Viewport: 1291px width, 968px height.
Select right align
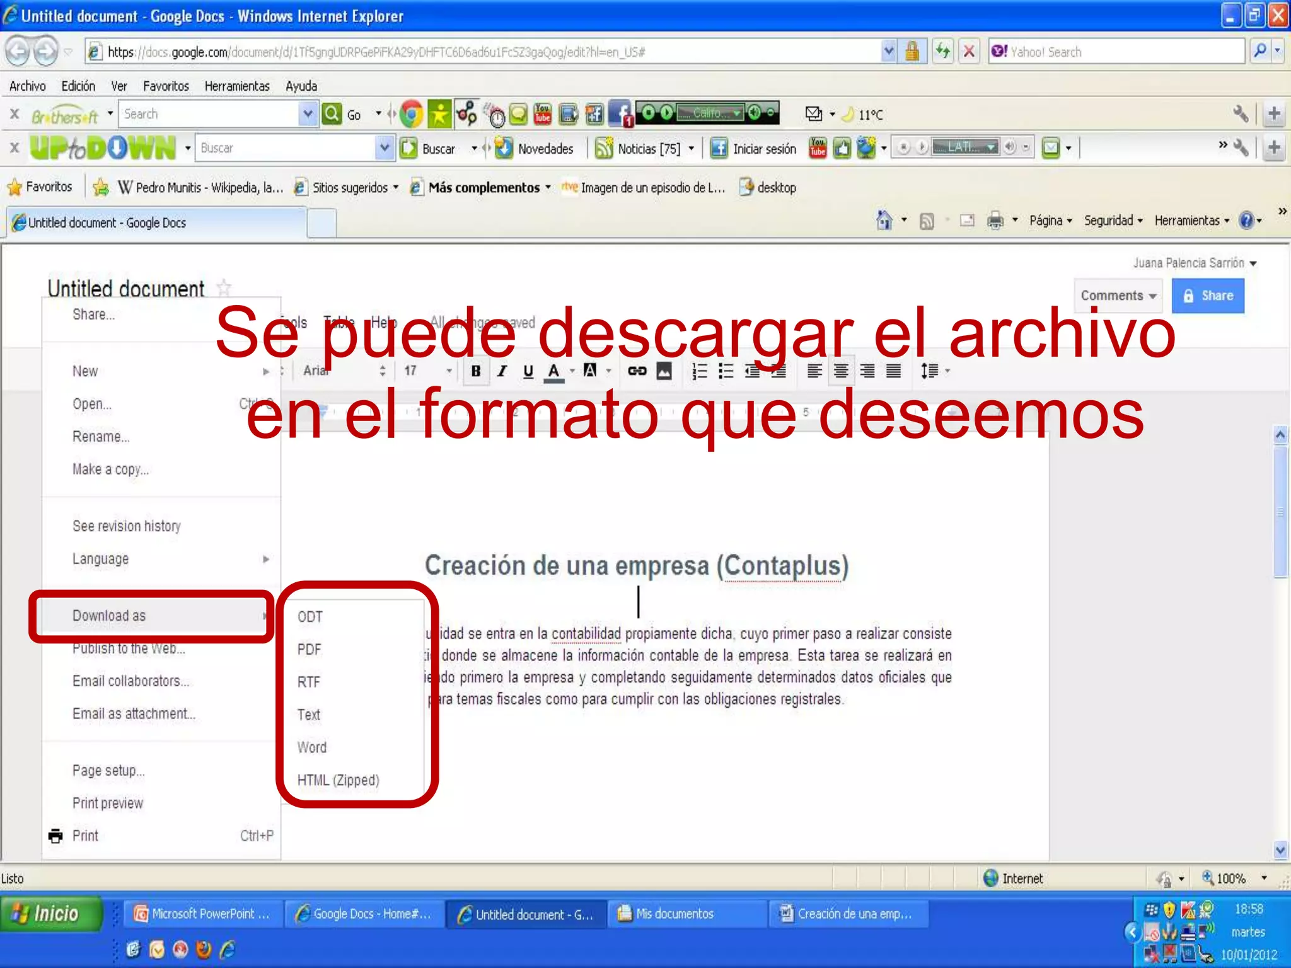point(867,371)
